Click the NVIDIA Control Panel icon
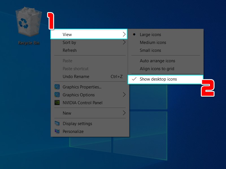 point(57,103)
